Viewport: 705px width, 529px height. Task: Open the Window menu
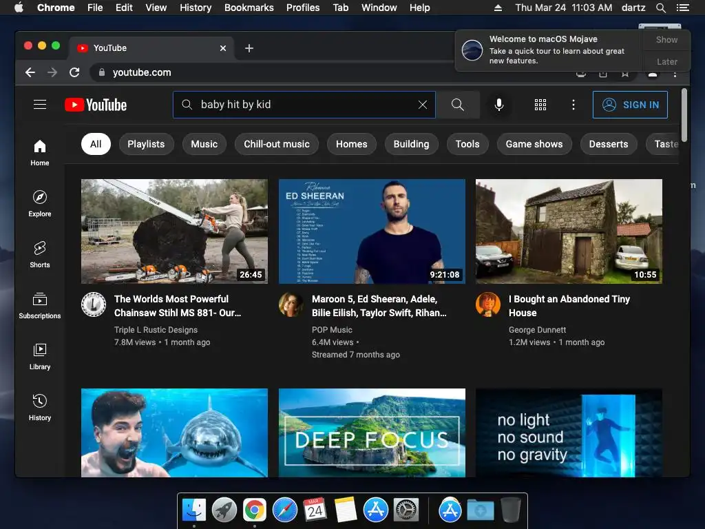point(379,8)
